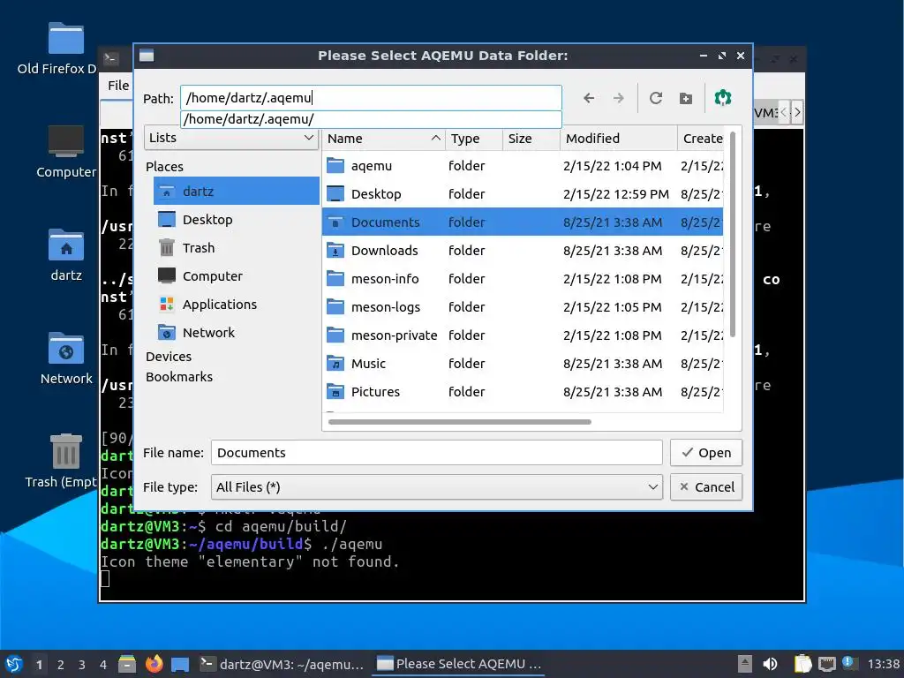Open the Lists dropdown

(x=231, y=138)
